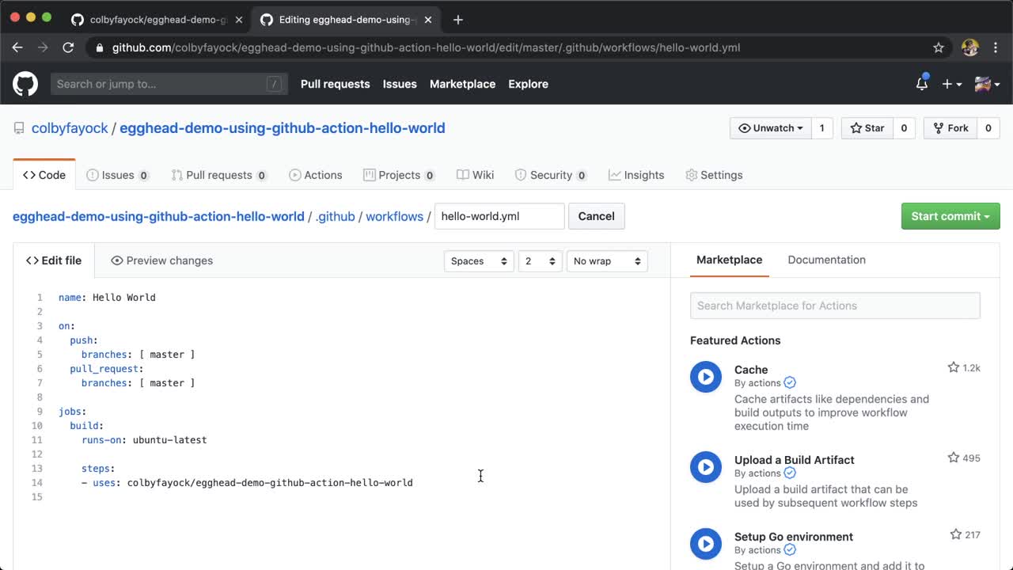Click the hello-world.yml filename field
This screenshot has width=1013, height=570.
pyautogui.click(x=499, y=216)
